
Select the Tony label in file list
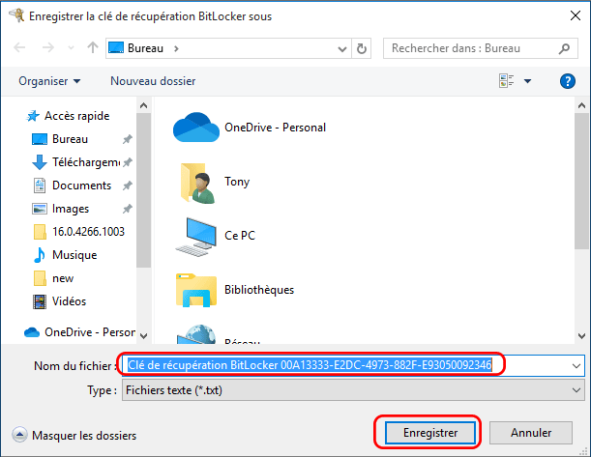point(237,182)
